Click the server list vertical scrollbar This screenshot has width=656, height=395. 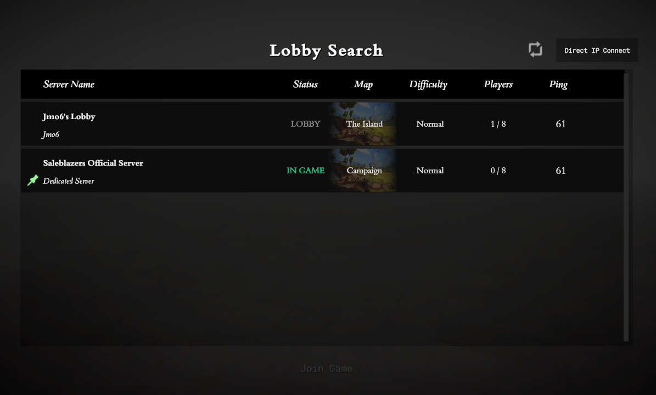pyautogui.click(x=626, y=207)
